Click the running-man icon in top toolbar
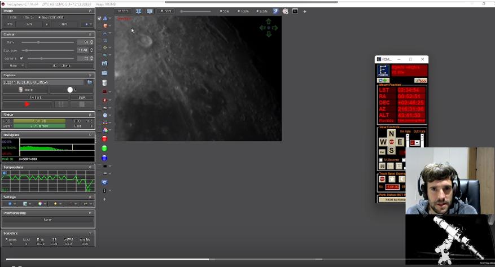The image size is (495, 267). [x=275, y=11]
